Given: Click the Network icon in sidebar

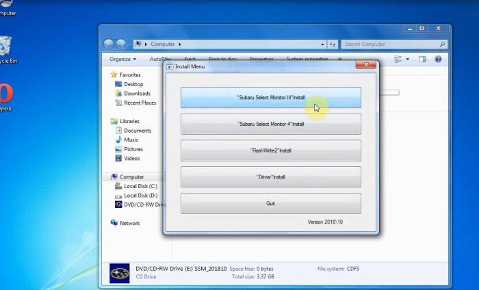Looking at the screenshot, I should [x=114, y=223].
